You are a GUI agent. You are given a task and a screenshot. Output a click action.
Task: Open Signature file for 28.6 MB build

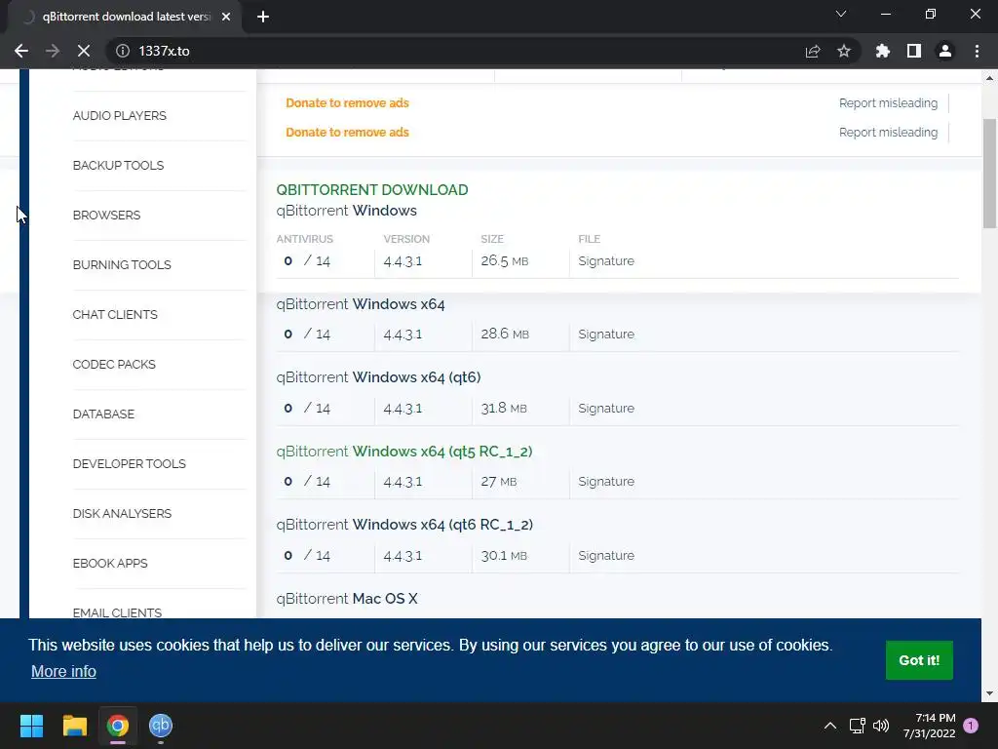[606, 335]
